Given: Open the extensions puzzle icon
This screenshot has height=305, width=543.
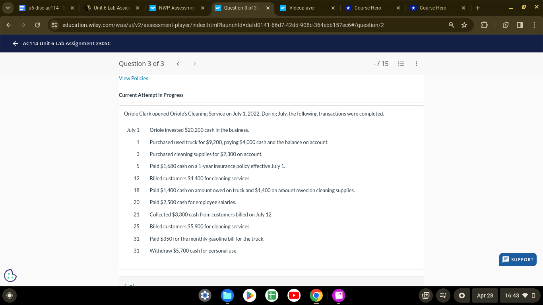Looking at the screenshot, I should (x=484, y=25).
